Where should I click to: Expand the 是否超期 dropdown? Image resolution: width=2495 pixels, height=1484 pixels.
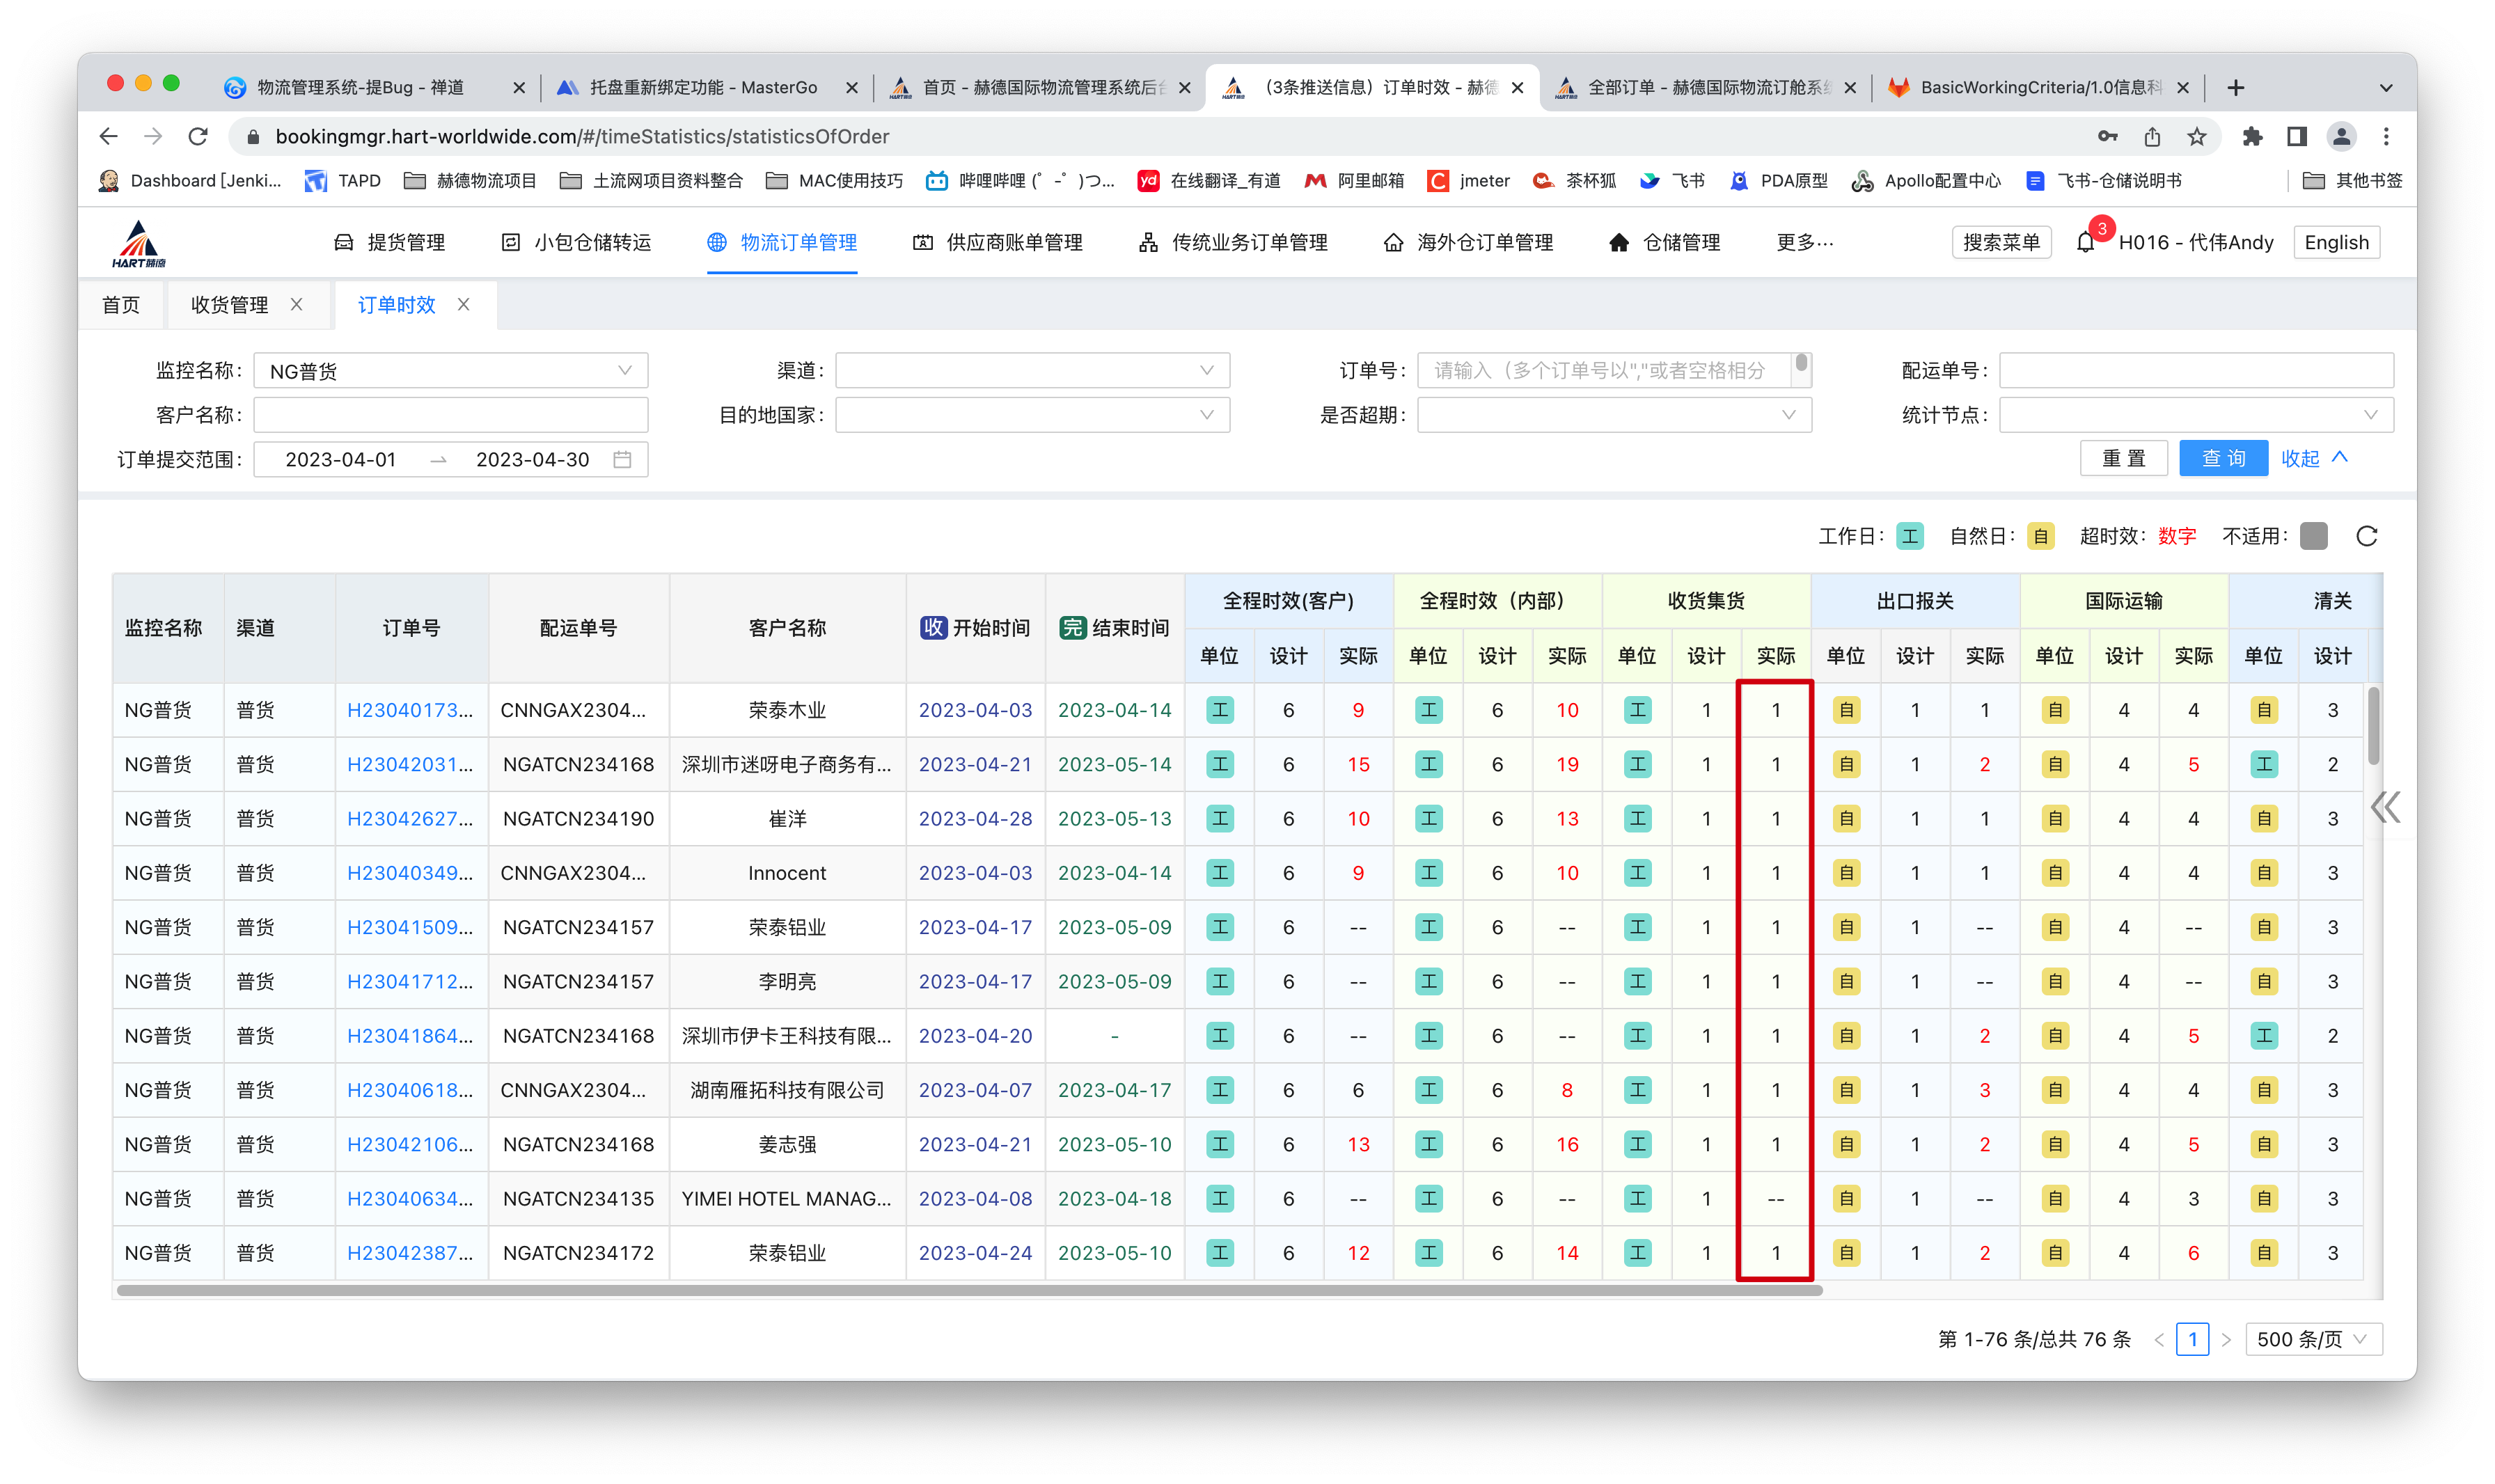1613,415
